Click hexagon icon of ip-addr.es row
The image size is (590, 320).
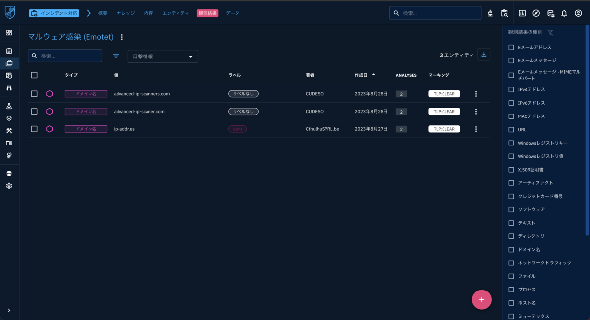click(50, 129)
